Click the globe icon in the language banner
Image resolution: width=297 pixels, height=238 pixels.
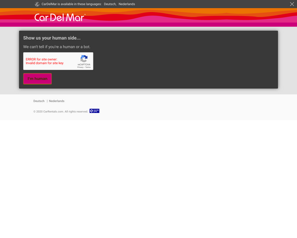pos(37,4)
